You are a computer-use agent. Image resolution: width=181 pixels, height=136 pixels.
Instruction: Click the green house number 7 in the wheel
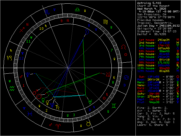point(112,50)
